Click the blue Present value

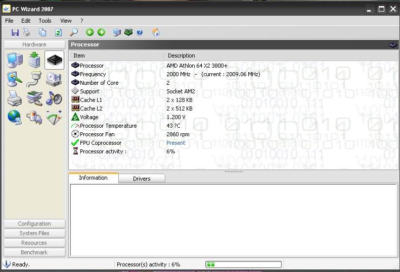176,143
